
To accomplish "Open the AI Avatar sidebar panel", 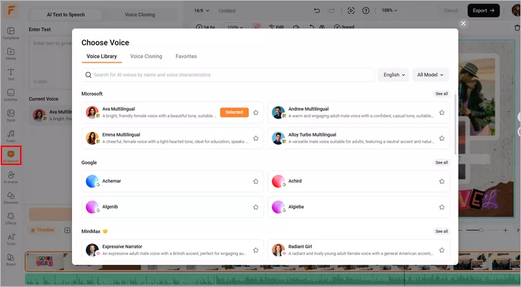I will [x=10, y=177].
